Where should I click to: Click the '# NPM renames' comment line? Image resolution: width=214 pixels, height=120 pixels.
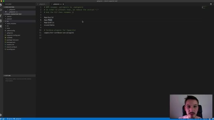tap(64, 7)
